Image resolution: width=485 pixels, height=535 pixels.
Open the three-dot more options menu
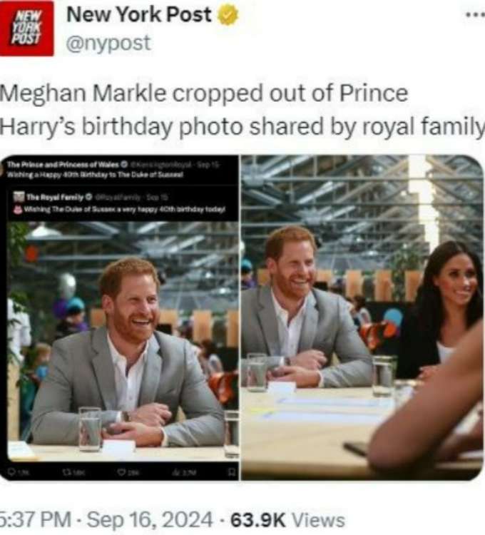pos(474,14)
